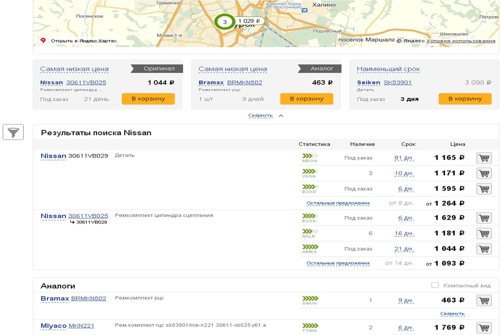
Task: Add the 1 181 ₽ NALR offer to cart
Action: (x=484, y=233)
